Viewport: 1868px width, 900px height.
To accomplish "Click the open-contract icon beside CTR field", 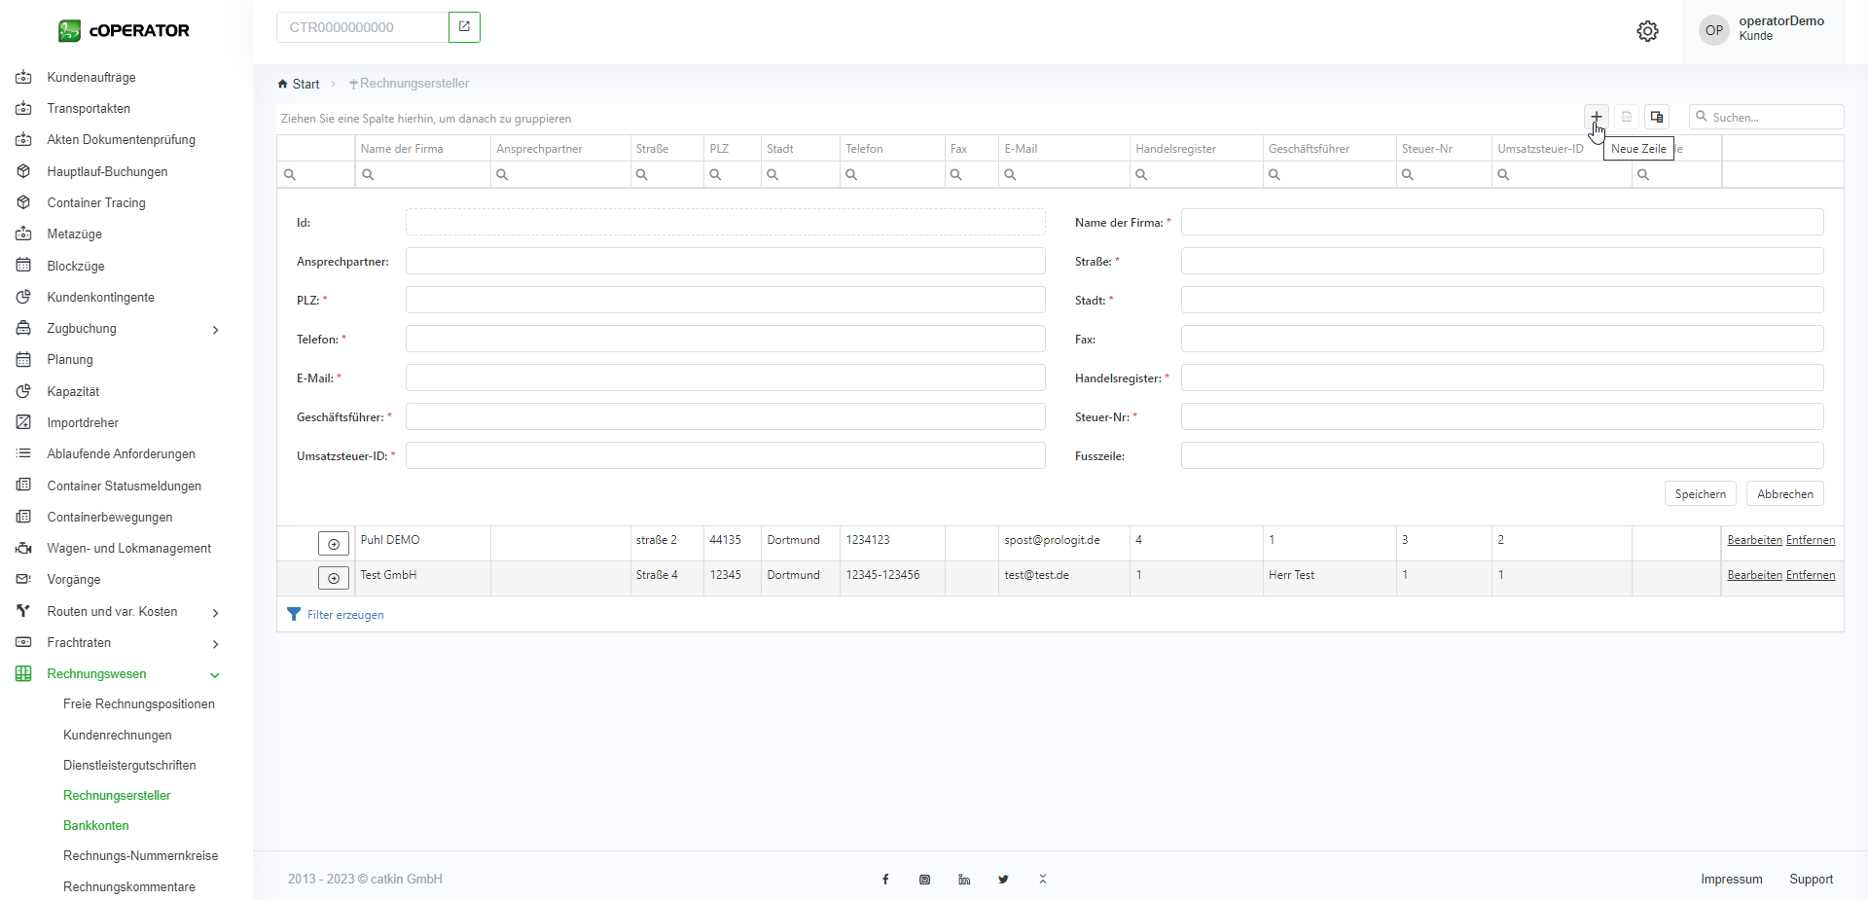I will (x=464, y=27).
